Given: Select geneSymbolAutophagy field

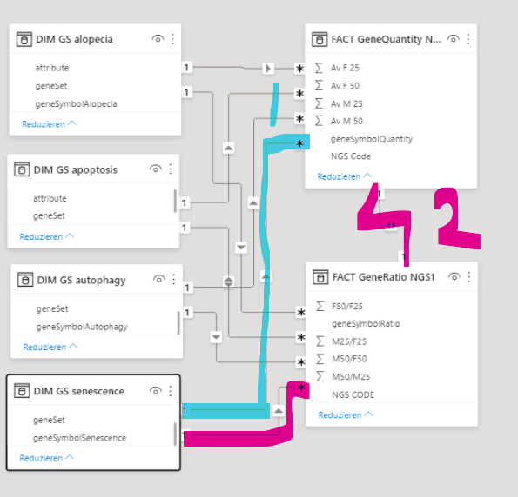Looking at the screenshot, I should click(82, 327).
